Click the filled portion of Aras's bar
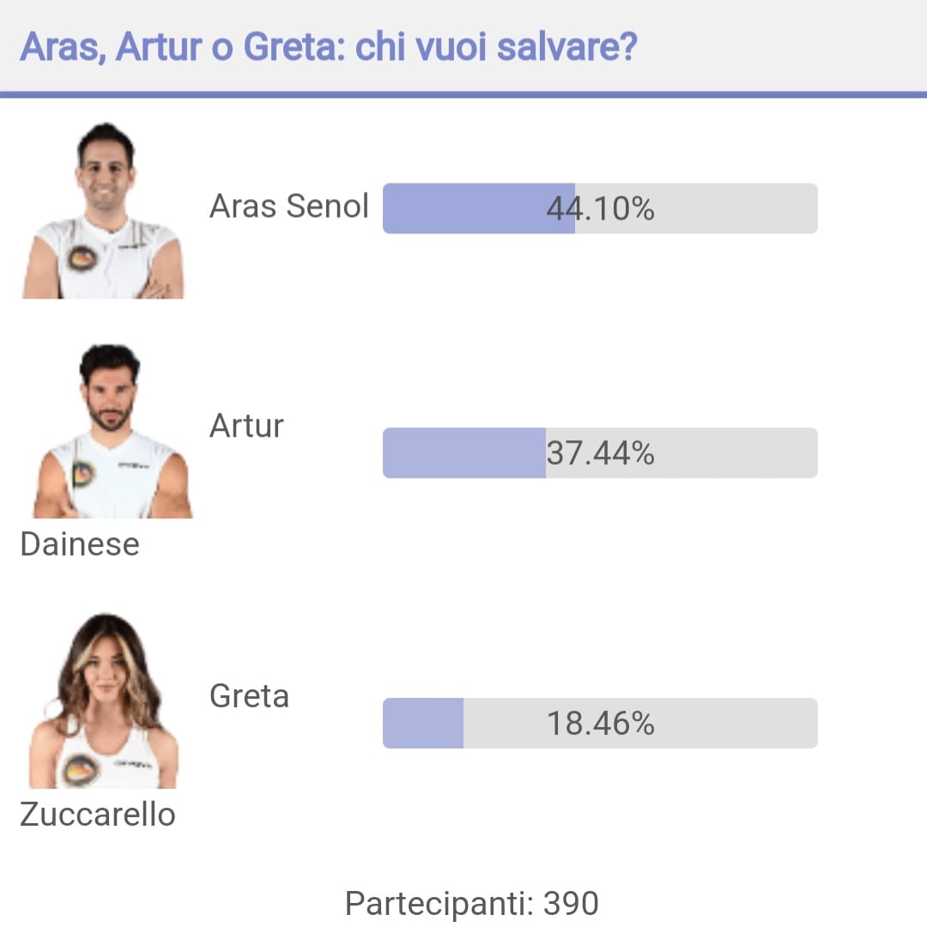The height and width of the screenshot is (927, 927). coord(479,208)
